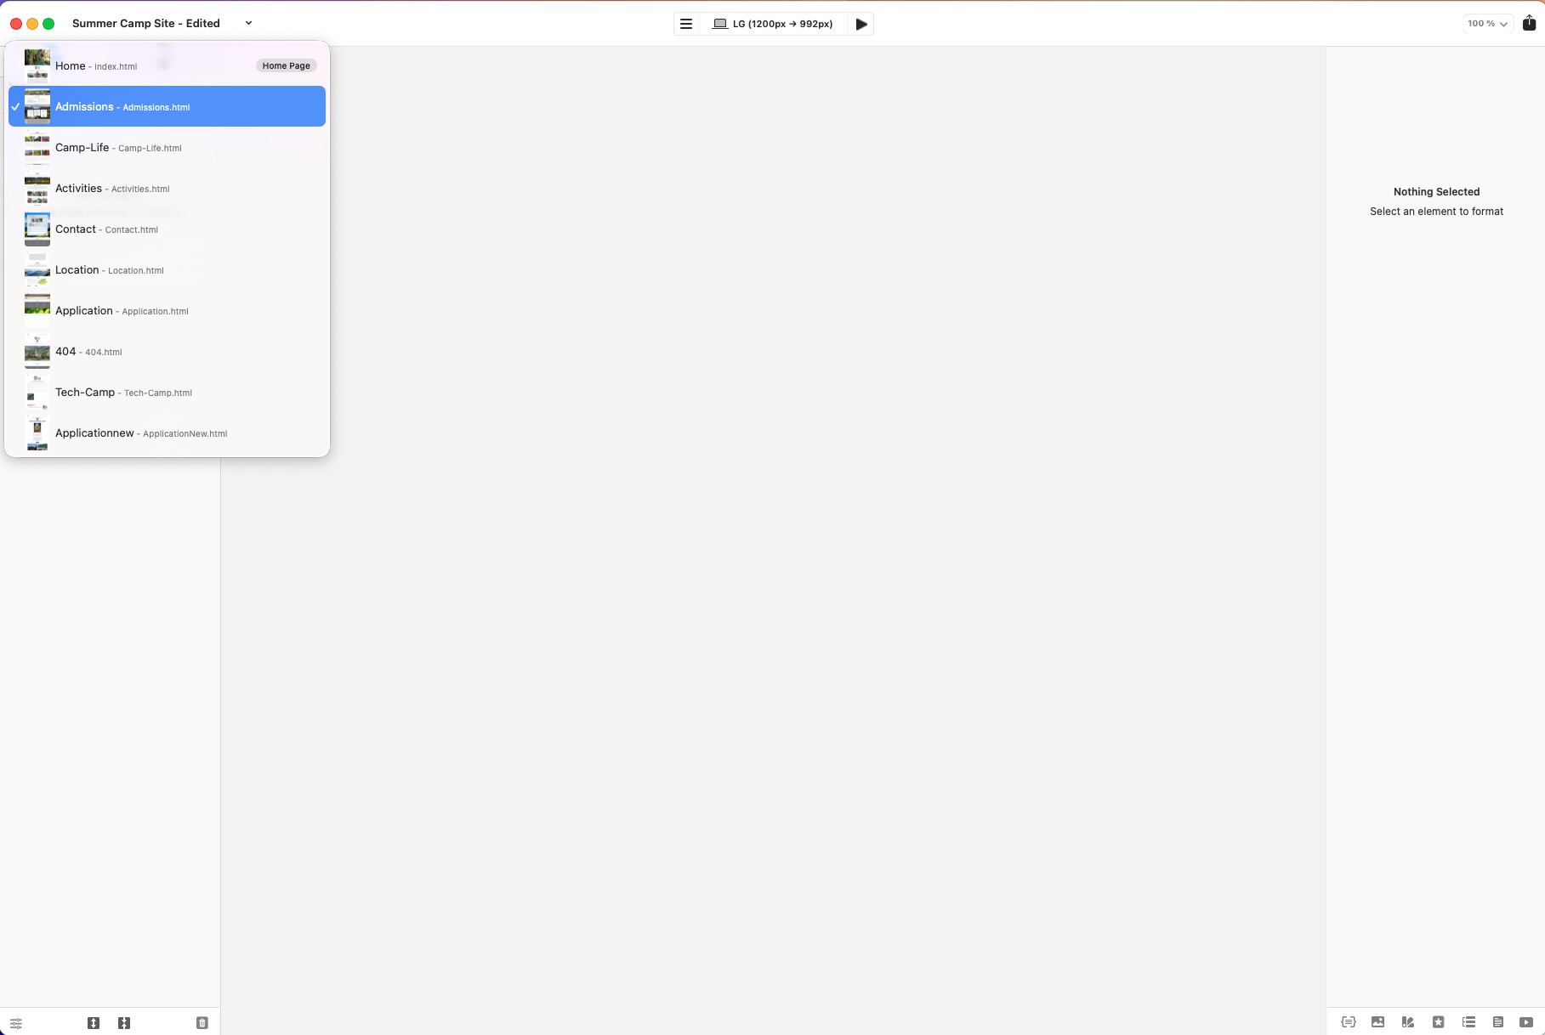Viewport: 1545px width, 1035px height.
Task: Open the hamburger menu next to breakpoint
Action: pyautogui.click(x=686, y=24)
